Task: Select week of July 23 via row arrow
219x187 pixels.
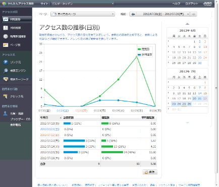Action: tap(169, 103)
